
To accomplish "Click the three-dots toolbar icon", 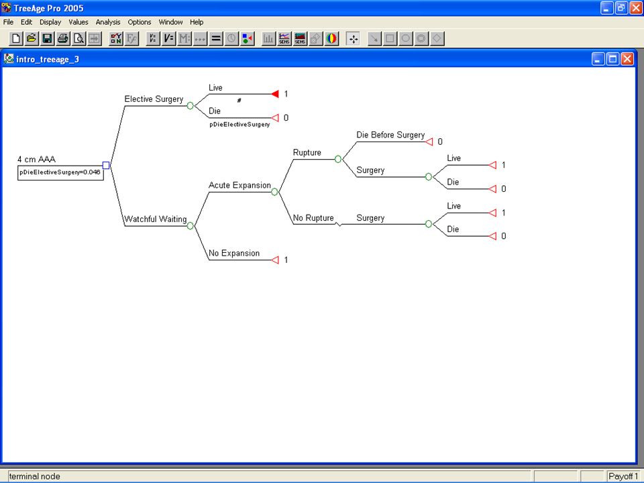I will click(200, 39).
